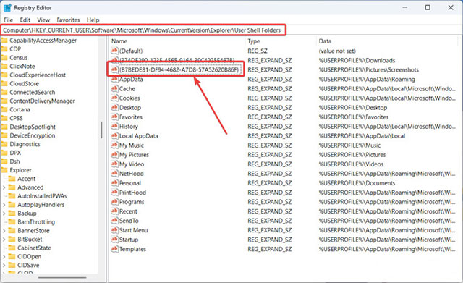This screenshot has height=283, width=463.
Task: Open the Edit menu
Action: click(25, 20)
